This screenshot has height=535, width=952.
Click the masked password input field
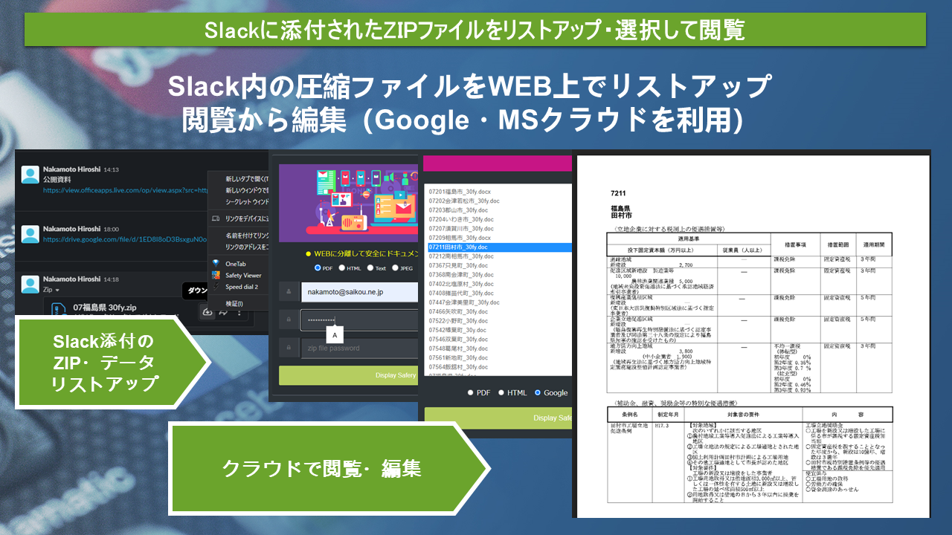[358, 320]
